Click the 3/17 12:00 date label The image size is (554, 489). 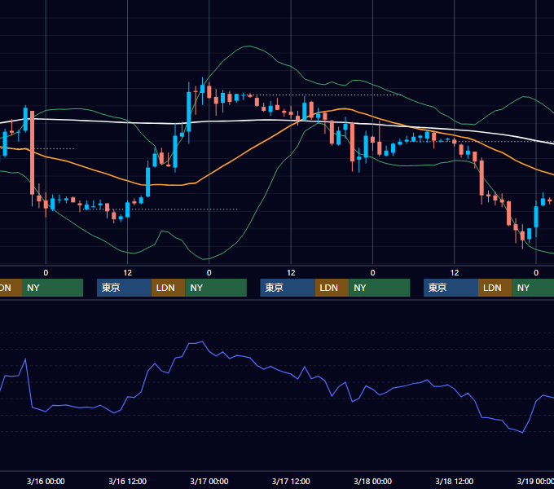tap(291, 481)
